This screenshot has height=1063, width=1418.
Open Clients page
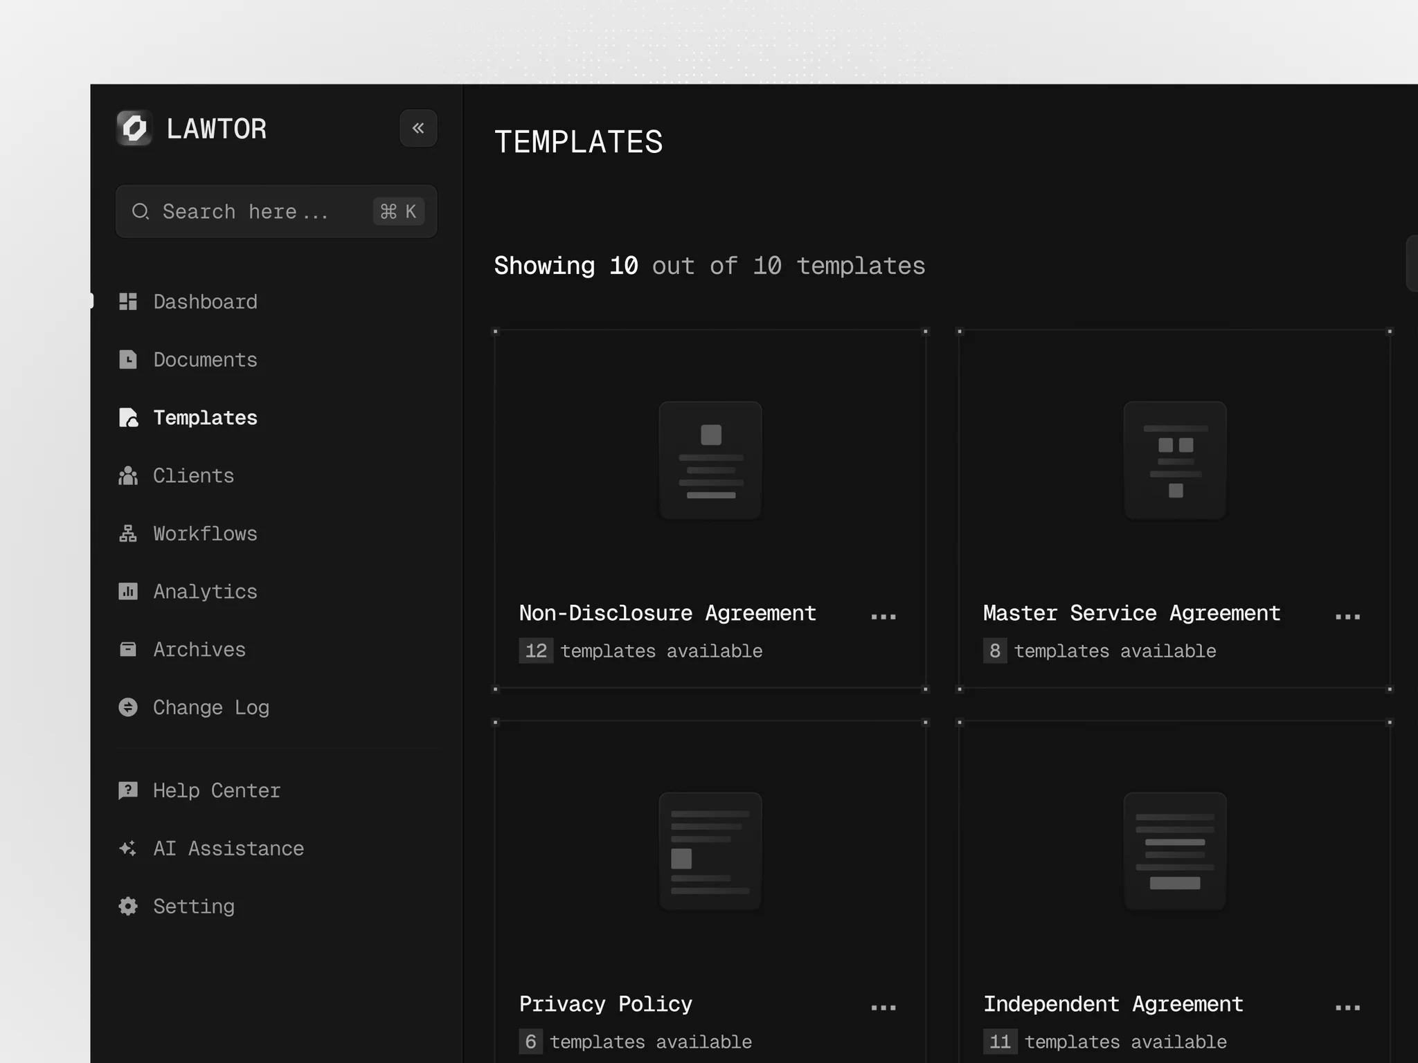pos(193,475)
